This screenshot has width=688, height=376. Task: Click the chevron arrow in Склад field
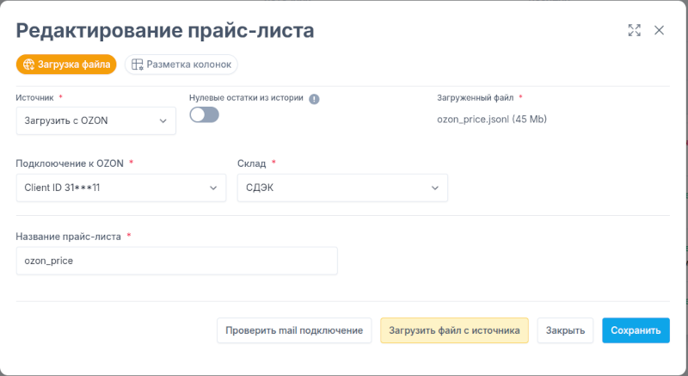(x=435, y=188)
